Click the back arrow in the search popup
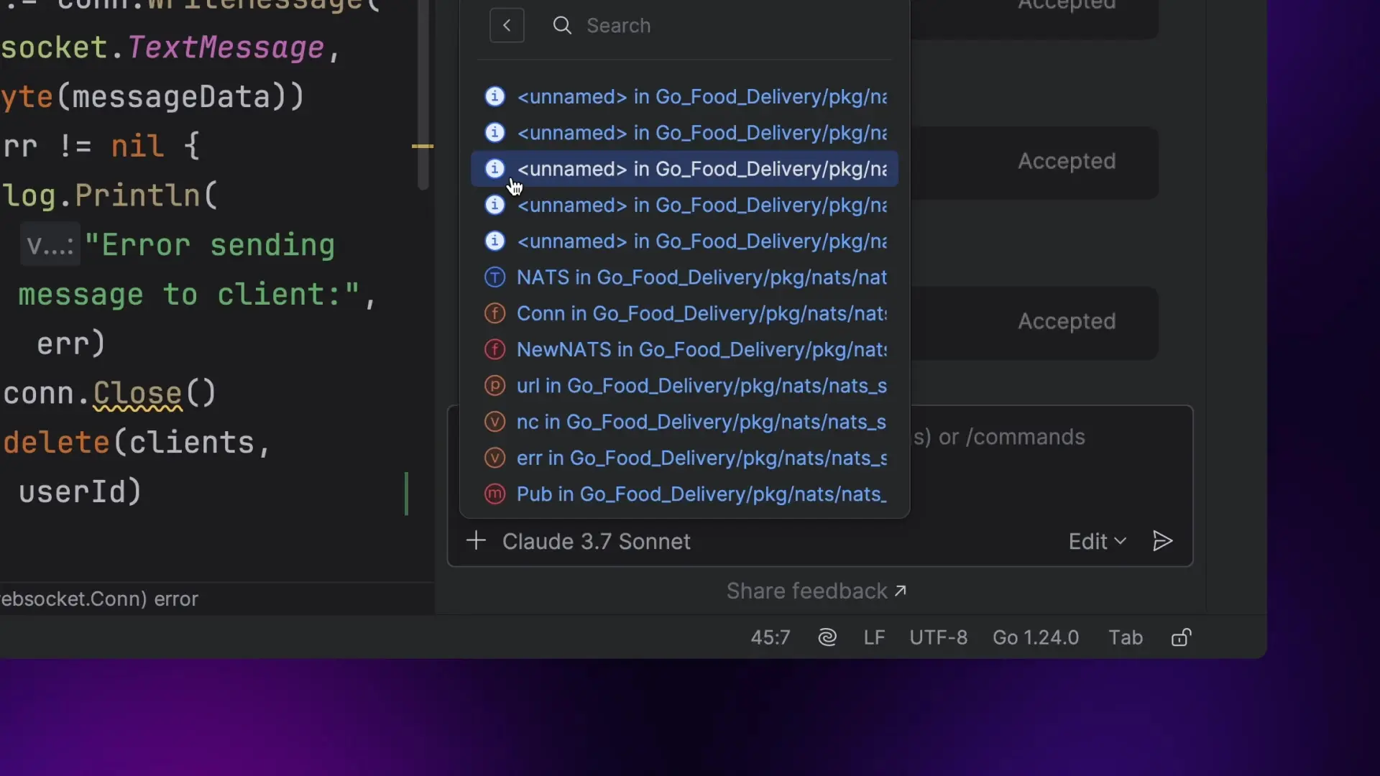Screen dimensions: 1380x776 tap(507, 26)
